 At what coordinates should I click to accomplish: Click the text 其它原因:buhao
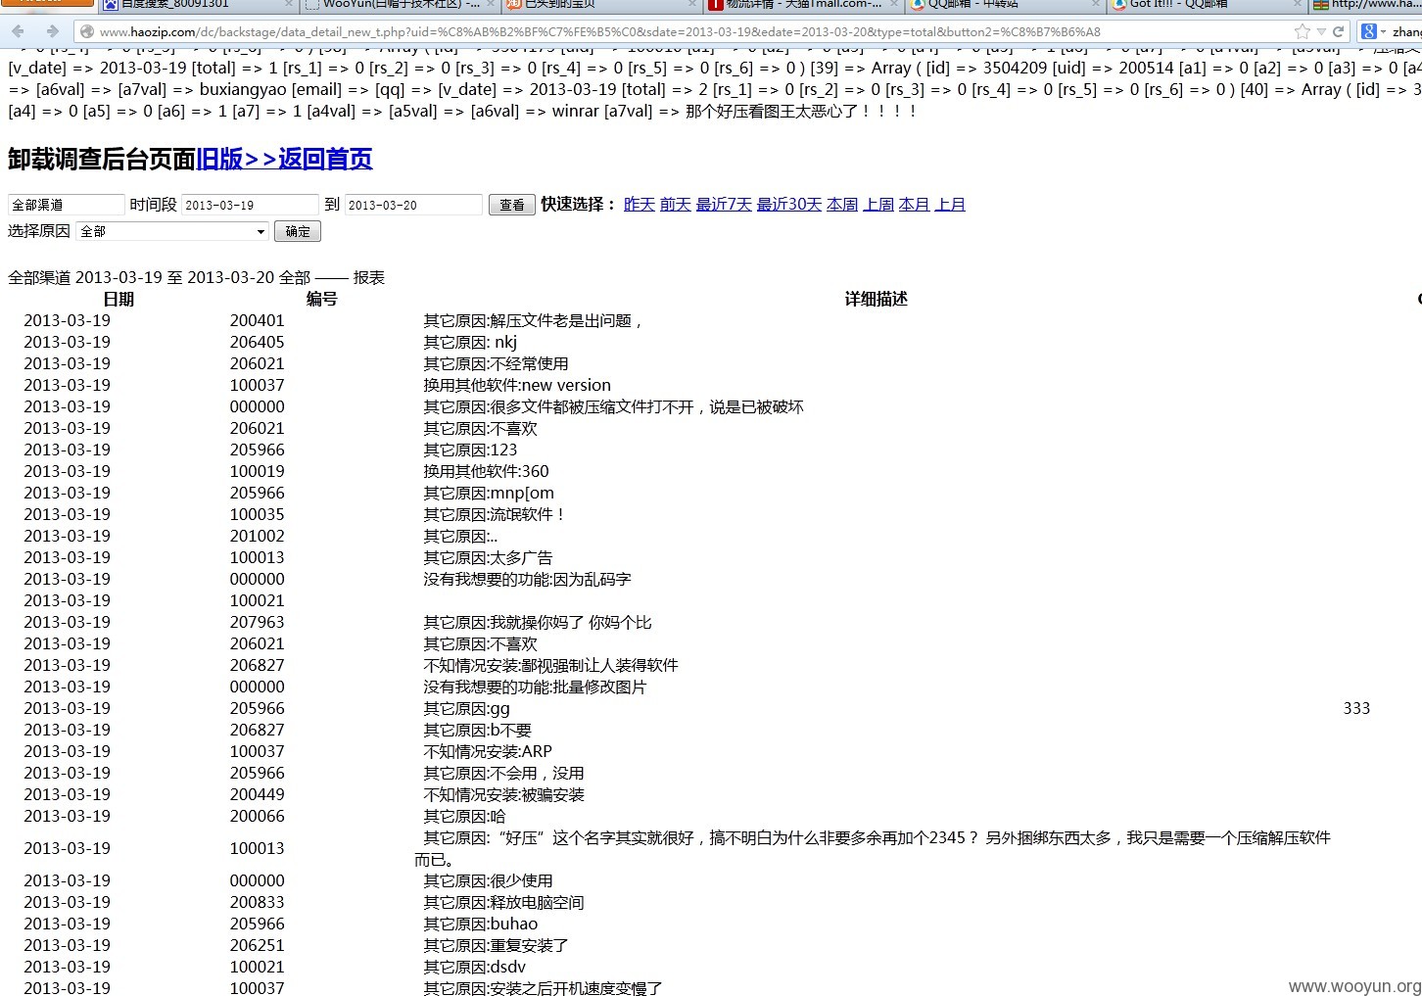pos(480,924)
